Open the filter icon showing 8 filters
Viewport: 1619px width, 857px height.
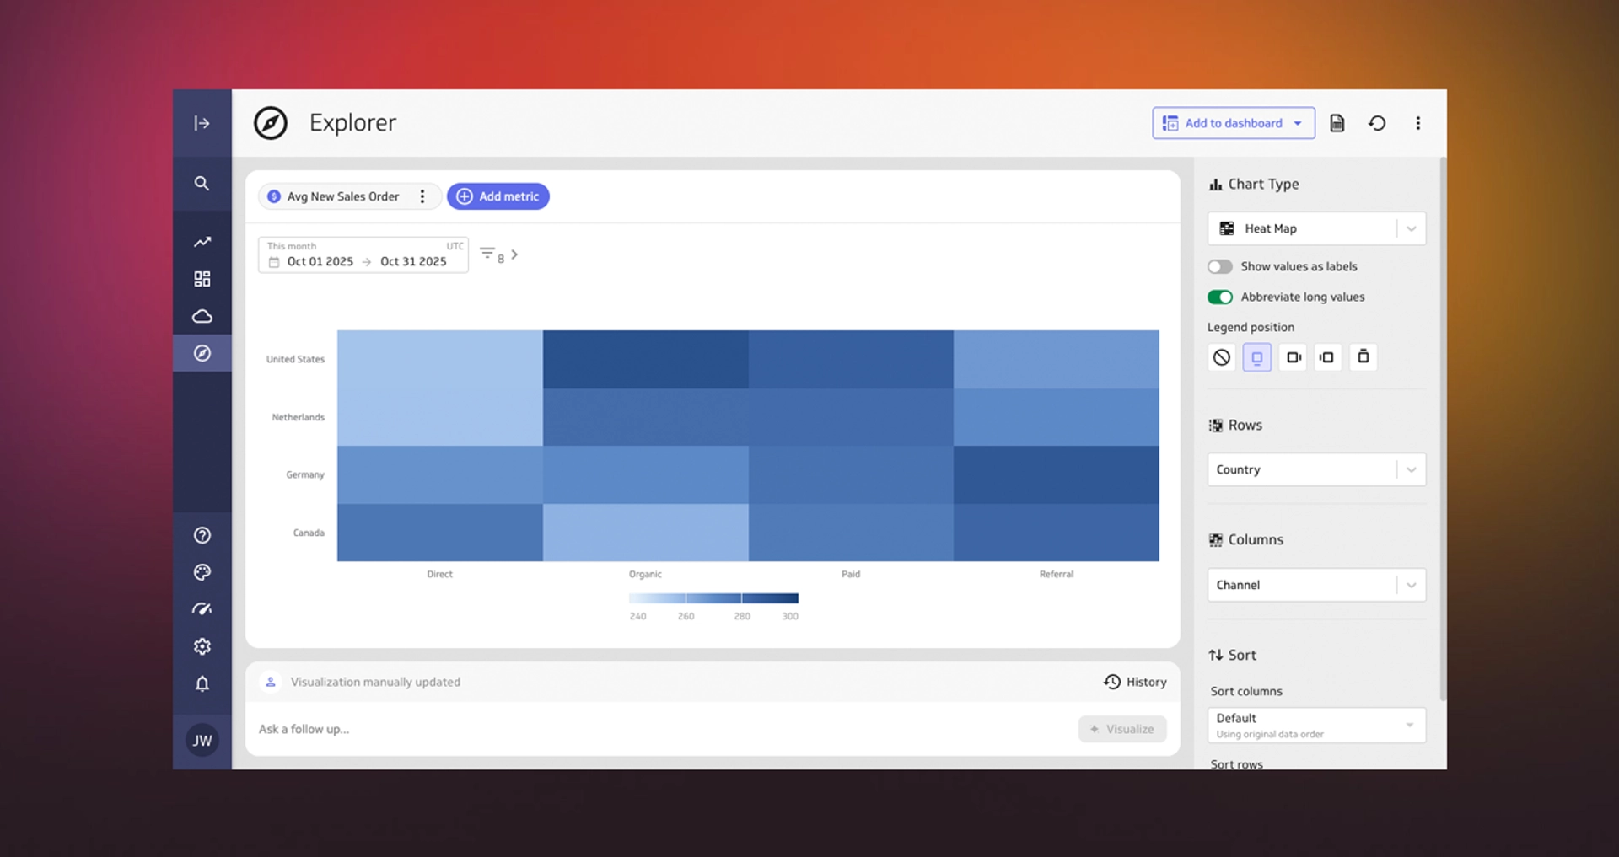tap(487, 254)
